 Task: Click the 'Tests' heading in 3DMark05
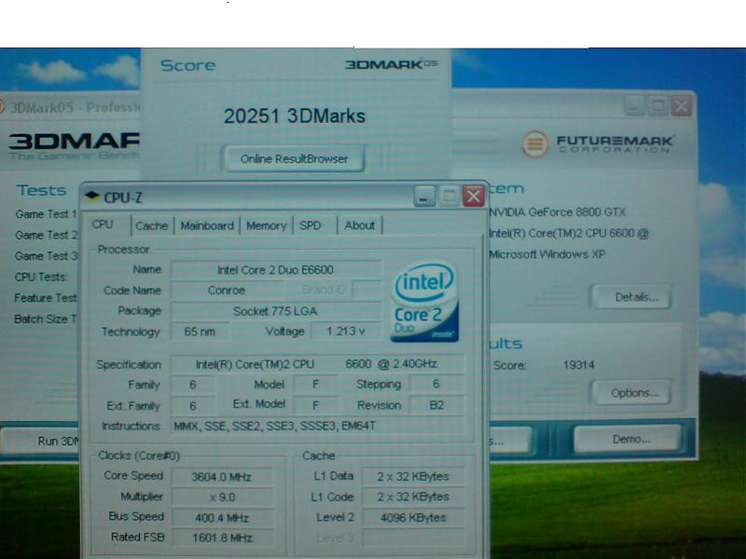(x=41, y=190)
